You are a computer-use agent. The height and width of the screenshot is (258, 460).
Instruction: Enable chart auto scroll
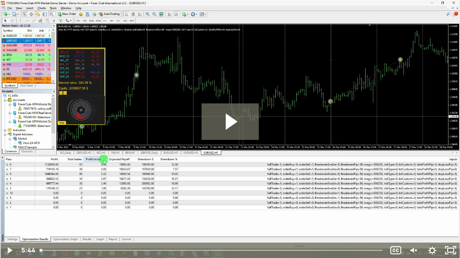click(169, 14)
